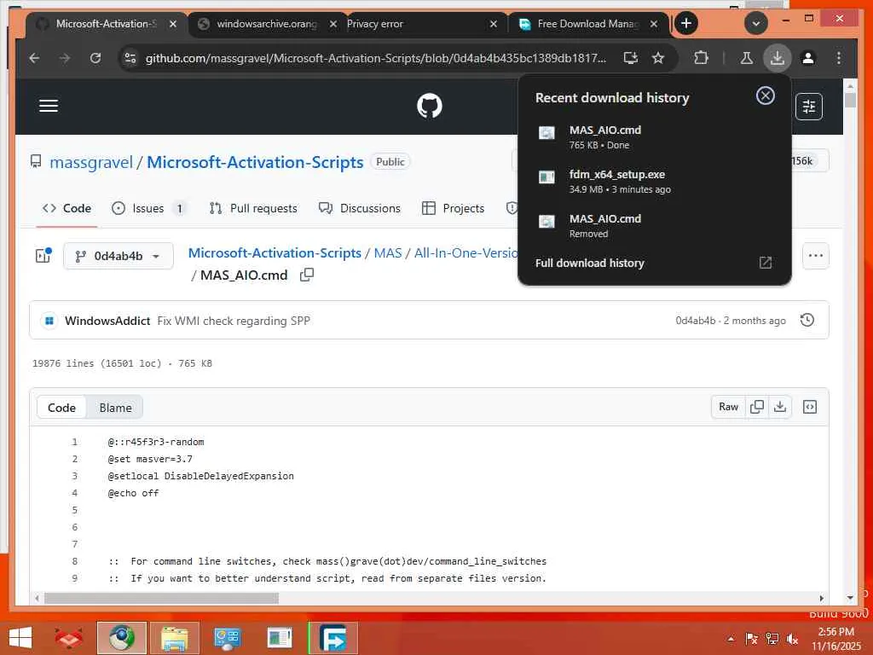The width and height of the screenshot is (873, 655).
Task: Select the Code repository tab
Action: [x=66, y=208]
